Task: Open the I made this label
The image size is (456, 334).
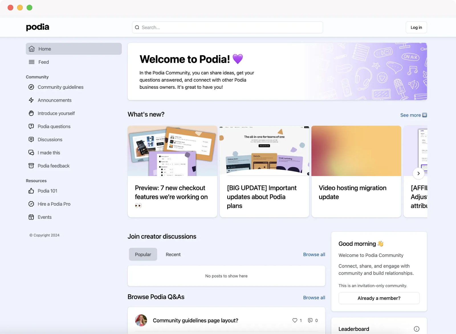Action: click(49, 153)
